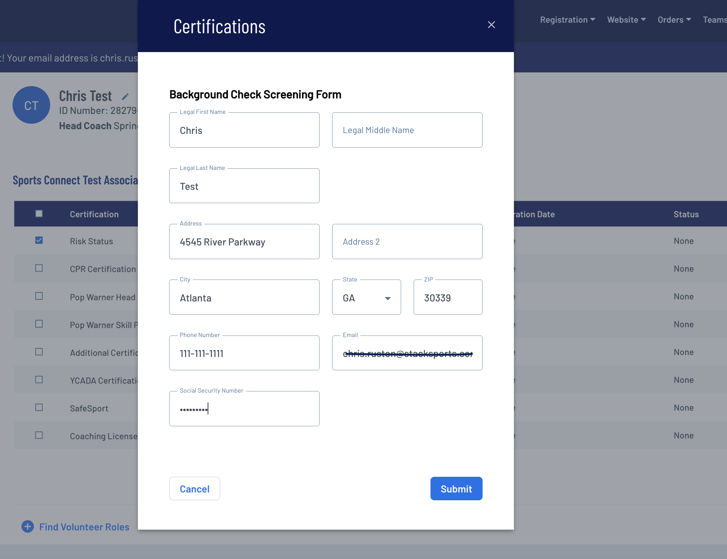Submit the Background Check Screening Form
This screenshot has width=727, height=559.
tap(456, 489)
